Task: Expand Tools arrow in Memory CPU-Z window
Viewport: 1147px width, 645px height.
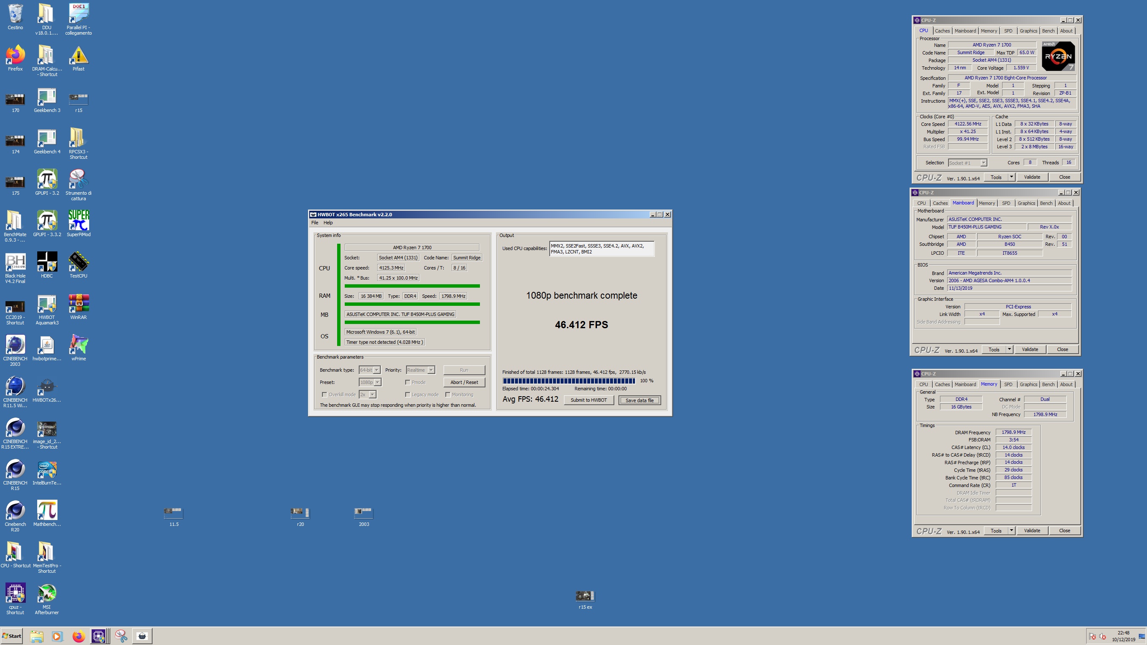Action: pos(1011,531)
